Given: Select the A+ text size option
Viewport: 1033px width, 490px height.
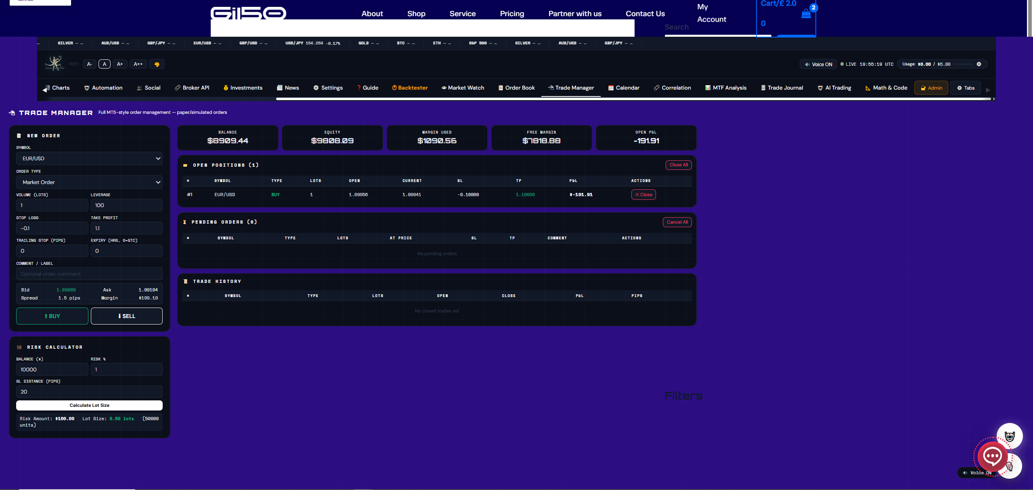Looking at the screenshot, I should (x=120, y=64).
